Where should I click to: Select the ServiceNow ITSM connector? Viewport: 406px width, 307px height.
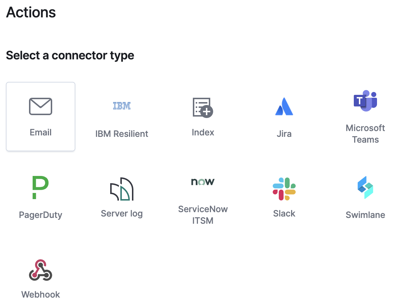point(203,197)
